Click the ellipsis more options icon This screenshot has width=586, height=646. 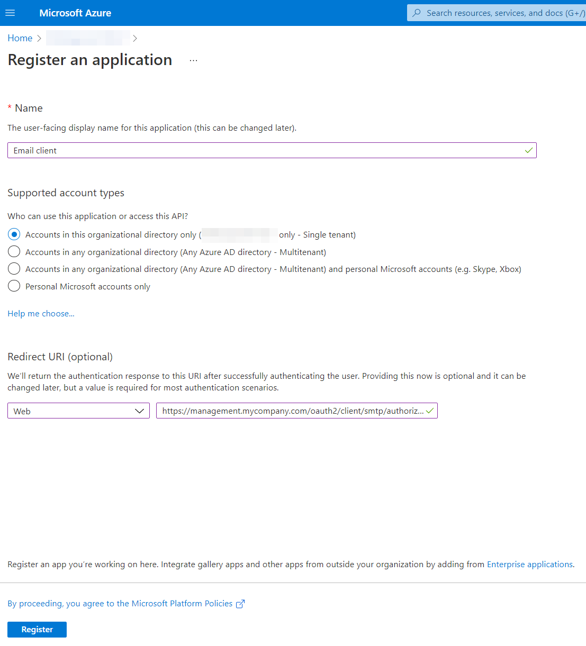193,60
